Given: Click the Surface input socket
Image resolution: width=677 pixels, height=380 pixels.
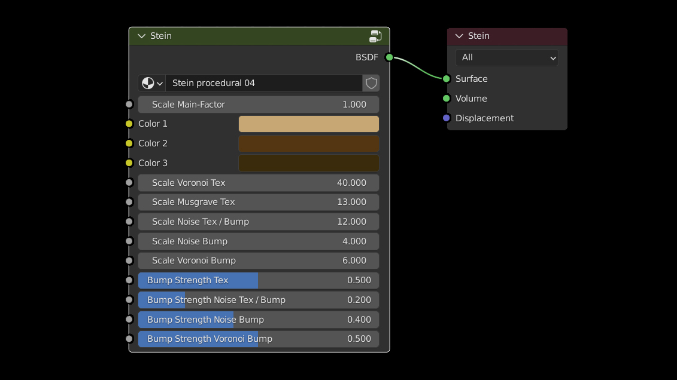Looking at the screenshot, I should coord(446,79).
